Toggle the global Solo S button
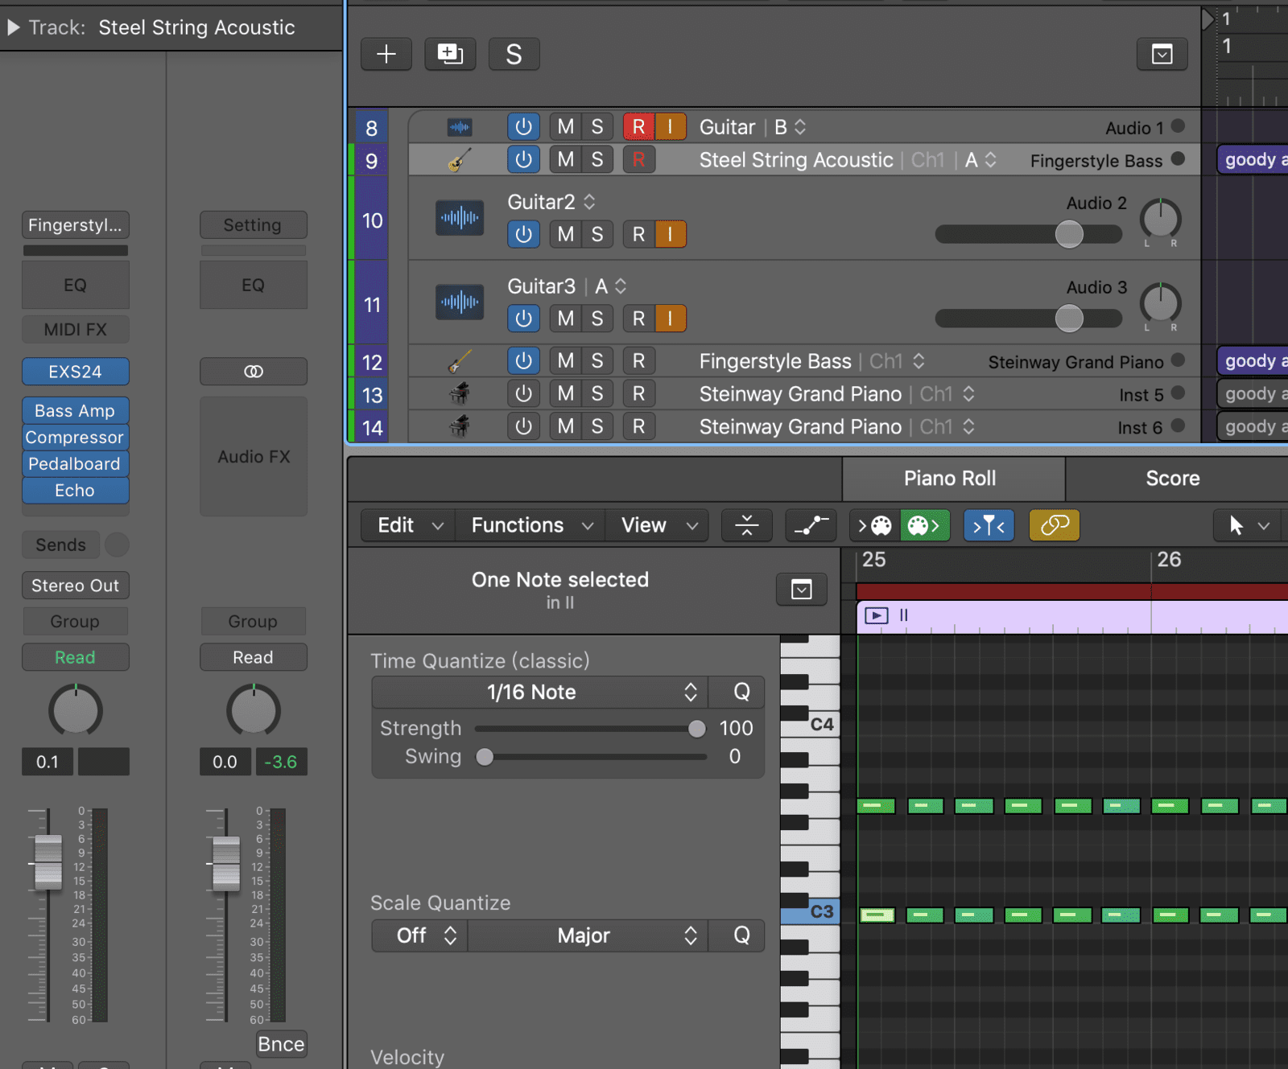Screen dimensions: 1288x1069 [514, 54]
